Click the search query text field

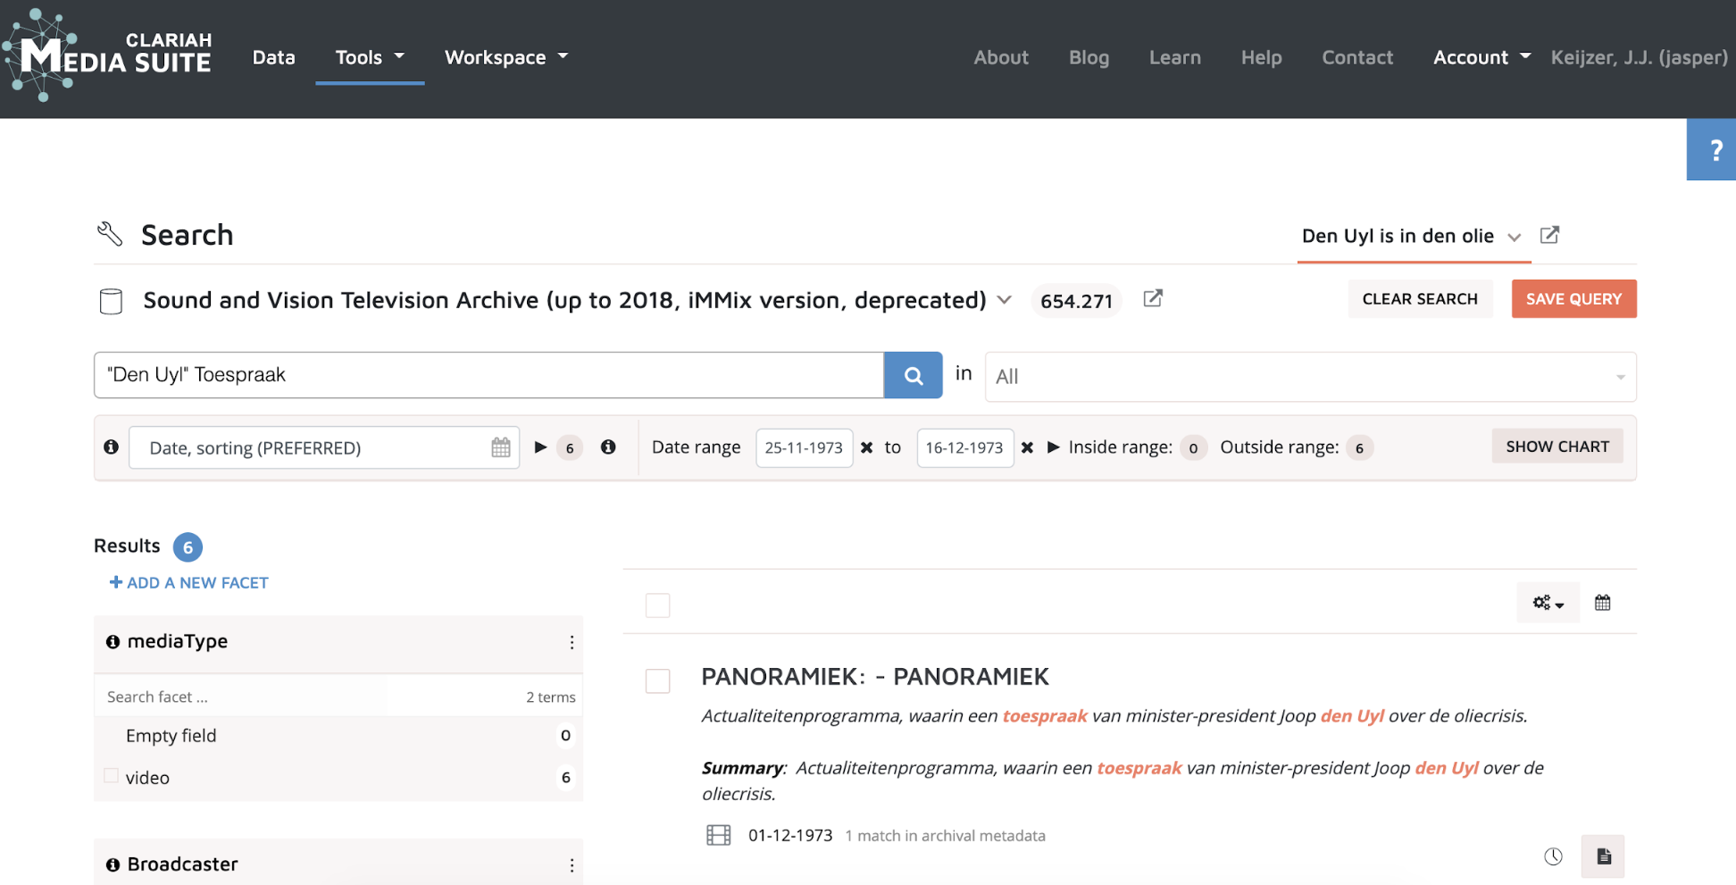click(488, 375)
